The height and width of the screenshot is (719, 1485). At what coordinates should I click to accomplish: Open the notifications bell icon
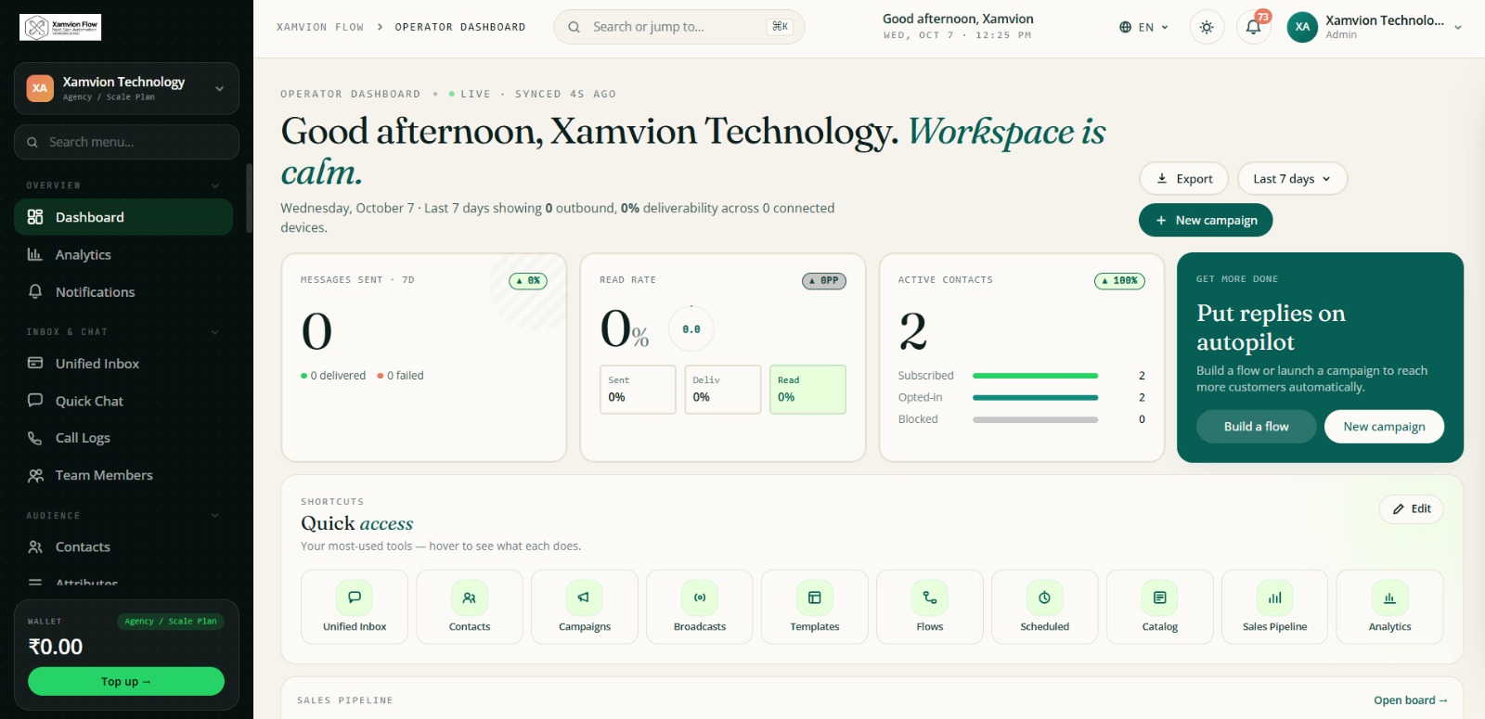point(1253,27)
